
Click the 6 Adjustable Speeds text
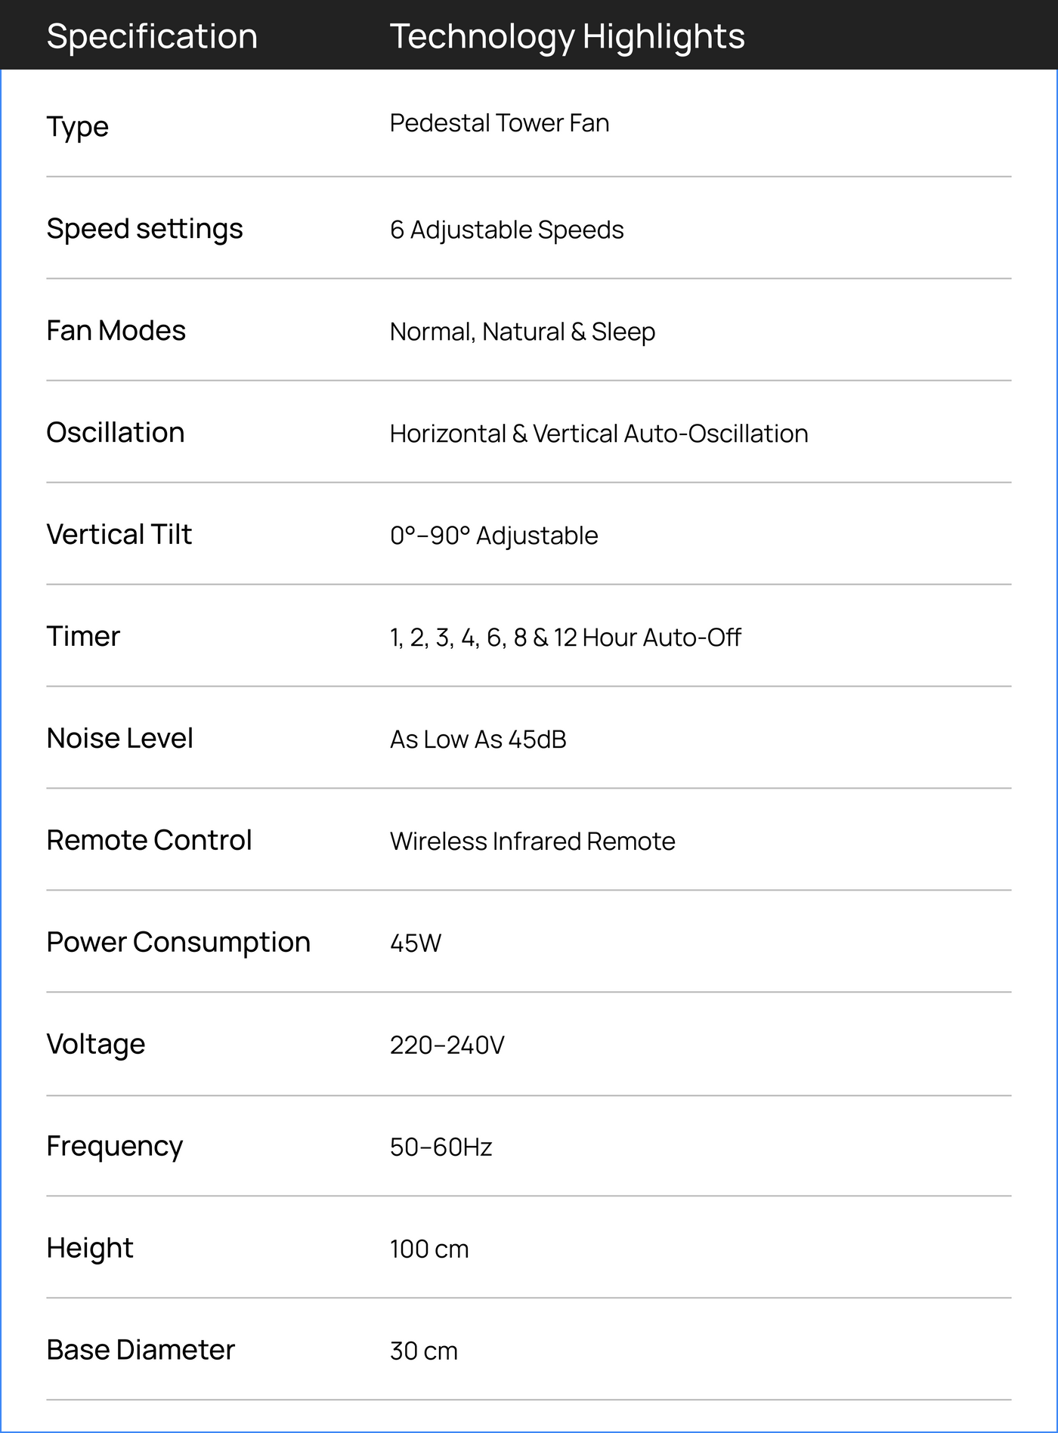[506, 230]
